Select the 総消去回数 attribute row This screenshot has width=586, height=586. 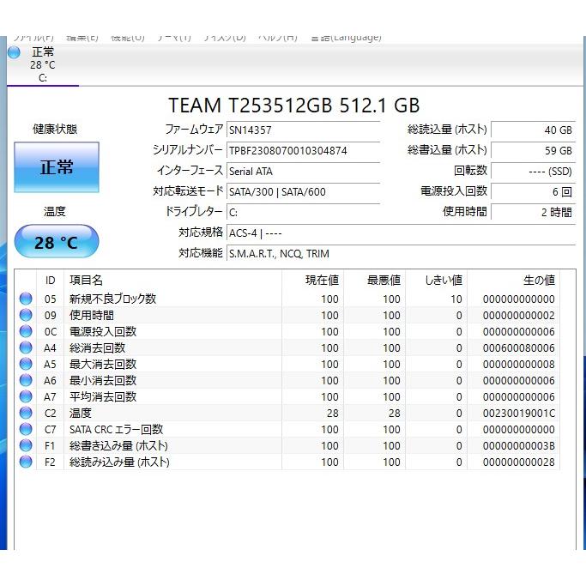click(287, 347)
